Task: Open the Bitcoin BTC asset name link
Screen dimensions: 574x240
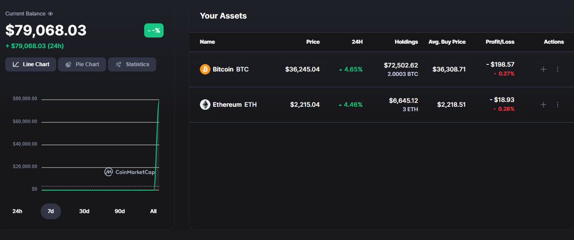Action: [x=231, y=69]
